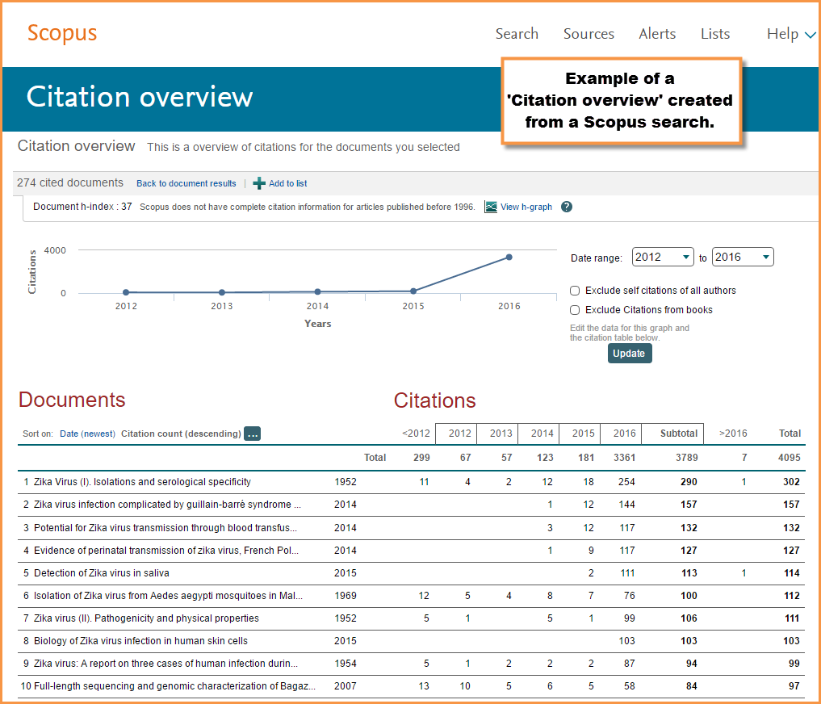Click the ellipsis sort options button
The width and height of the screenshot is (821, 704).
pyautogui.click(x=253, y=434)
